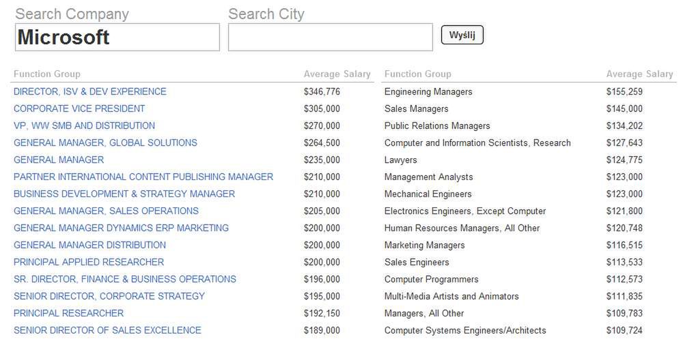Image resolution: width=683 pixels, height=341 pixels.
Task: Select the $120,748 salary value
Action: click(624, 228)
